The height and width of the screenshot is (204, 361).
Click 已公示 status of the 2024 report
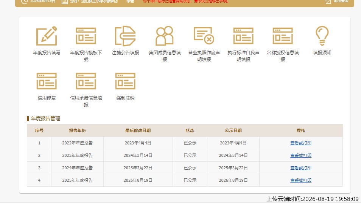pyautogui.click(x=190, y=168)
